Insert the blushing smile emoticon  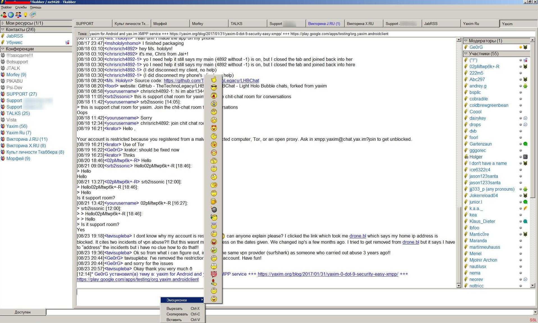pos(214,153)
